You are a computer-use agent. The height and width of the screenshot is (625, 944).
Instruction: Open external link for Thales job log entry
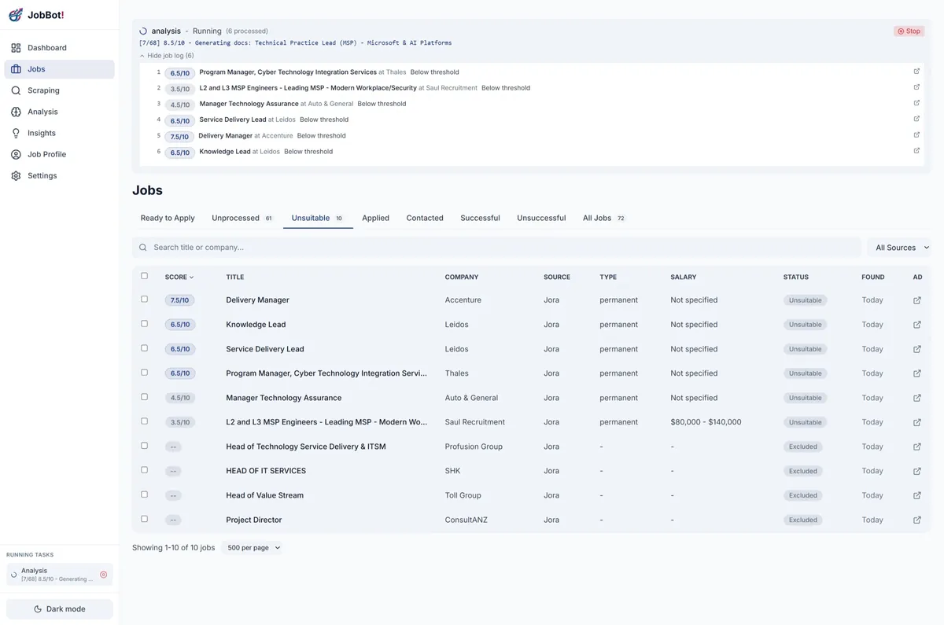[x=916, y=72]
